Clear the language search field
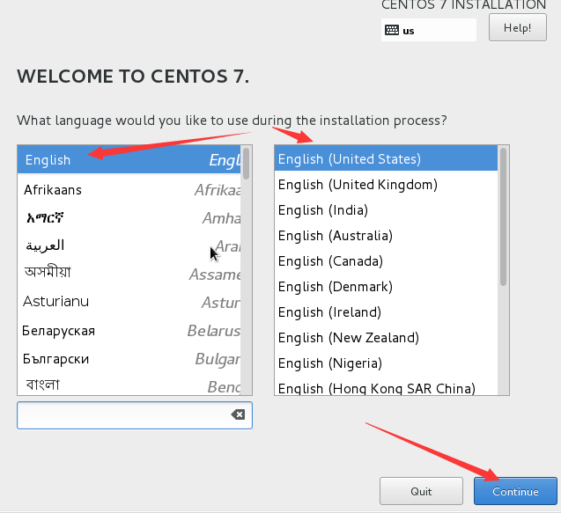 [239, 414]
